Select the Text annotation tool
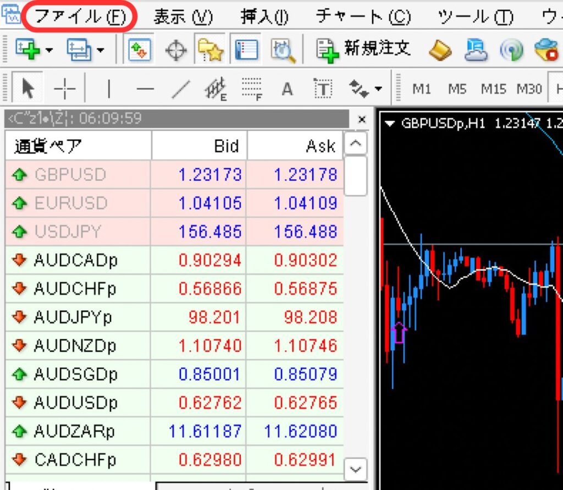 point(286,89)
